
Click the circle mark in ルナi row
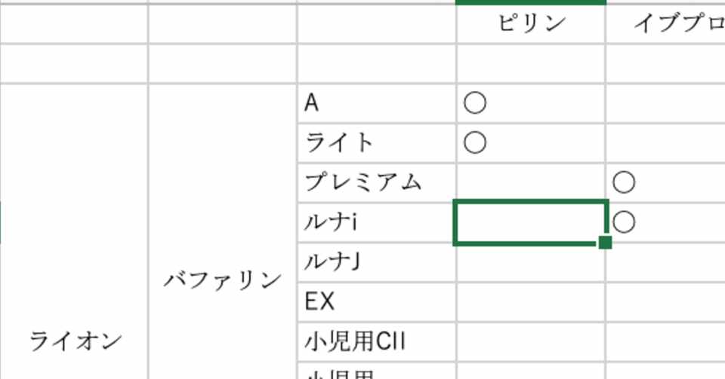pos(624,222)
